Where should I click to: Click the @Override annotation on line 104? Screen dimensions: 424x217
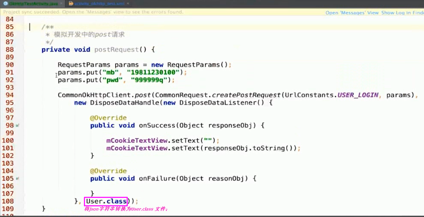coord(108,171)
